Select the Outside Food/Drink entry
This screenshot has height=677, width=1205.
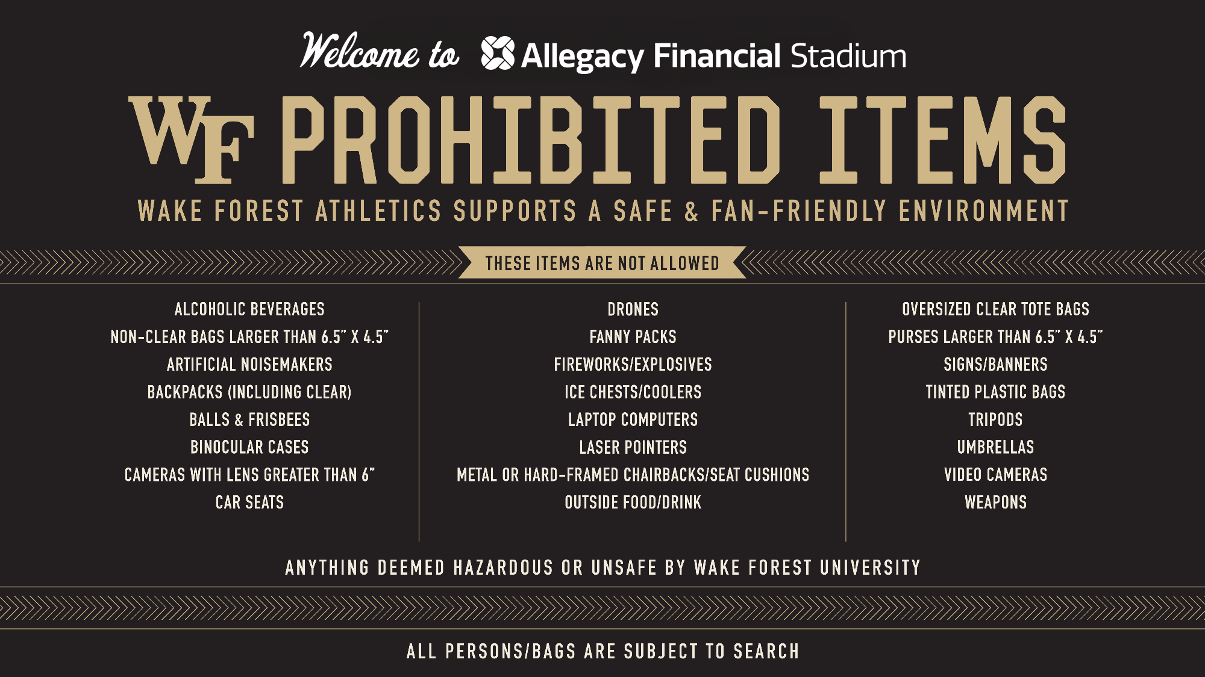633,502
